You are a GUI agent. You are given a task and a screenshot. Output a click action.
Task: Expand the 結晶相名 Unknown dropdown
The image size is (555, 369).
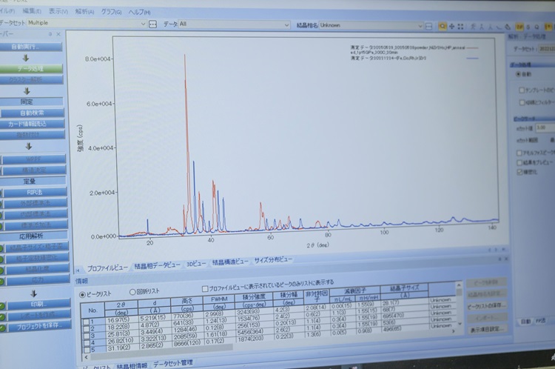(419, 25)
